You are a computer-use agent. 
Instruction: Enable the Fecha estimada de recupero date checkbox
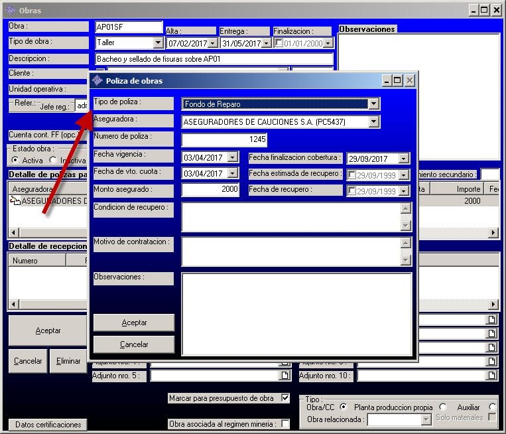(353, 175)
